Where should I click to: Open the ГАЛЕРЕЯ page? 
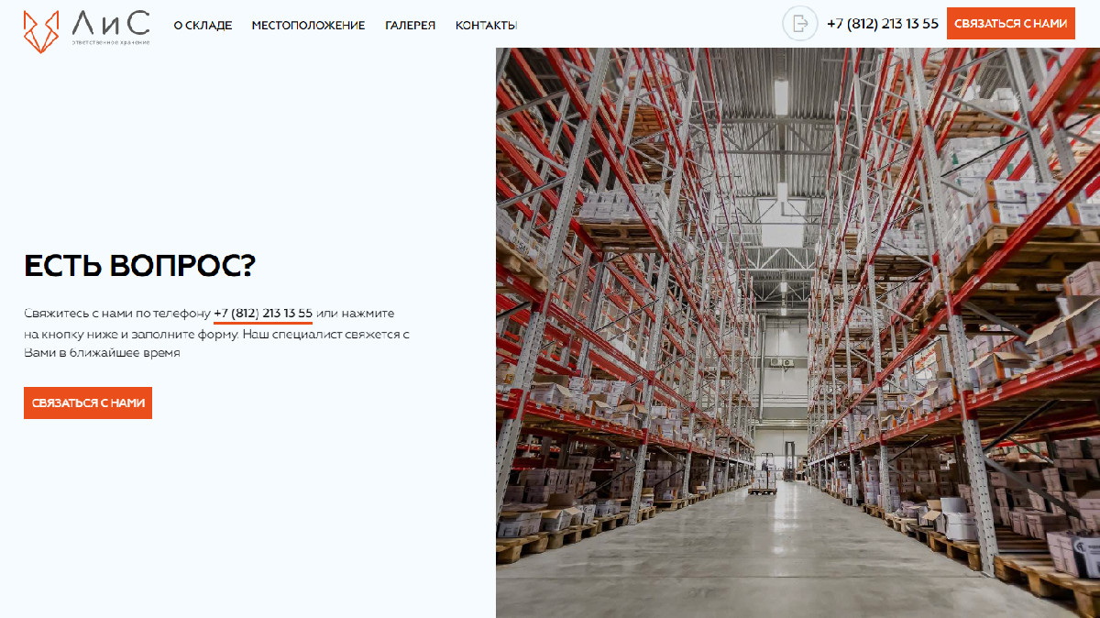tap(410, 26)
